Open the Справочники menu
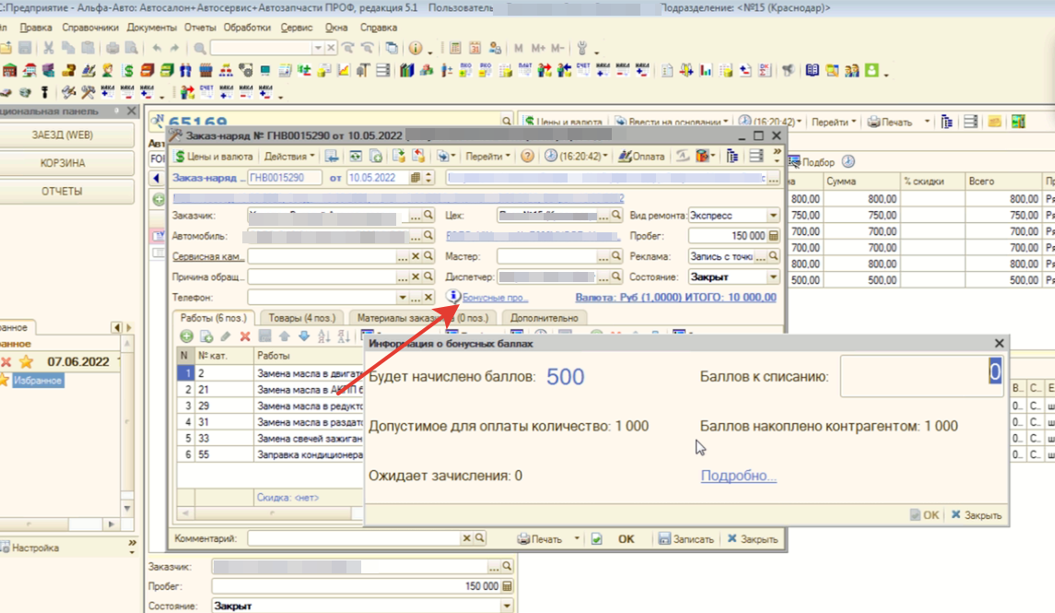The width and height of the screenshot is (1055, 613). 90,28
